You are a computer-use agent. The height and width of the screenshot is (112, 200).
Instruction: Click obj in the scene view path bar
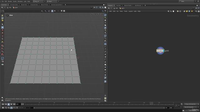pos(9,7)
